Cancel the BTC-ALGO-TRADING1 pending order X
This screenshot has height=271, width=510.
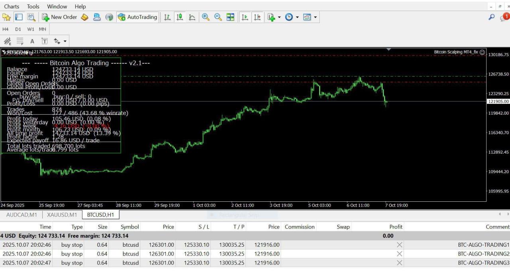[399, 245]
